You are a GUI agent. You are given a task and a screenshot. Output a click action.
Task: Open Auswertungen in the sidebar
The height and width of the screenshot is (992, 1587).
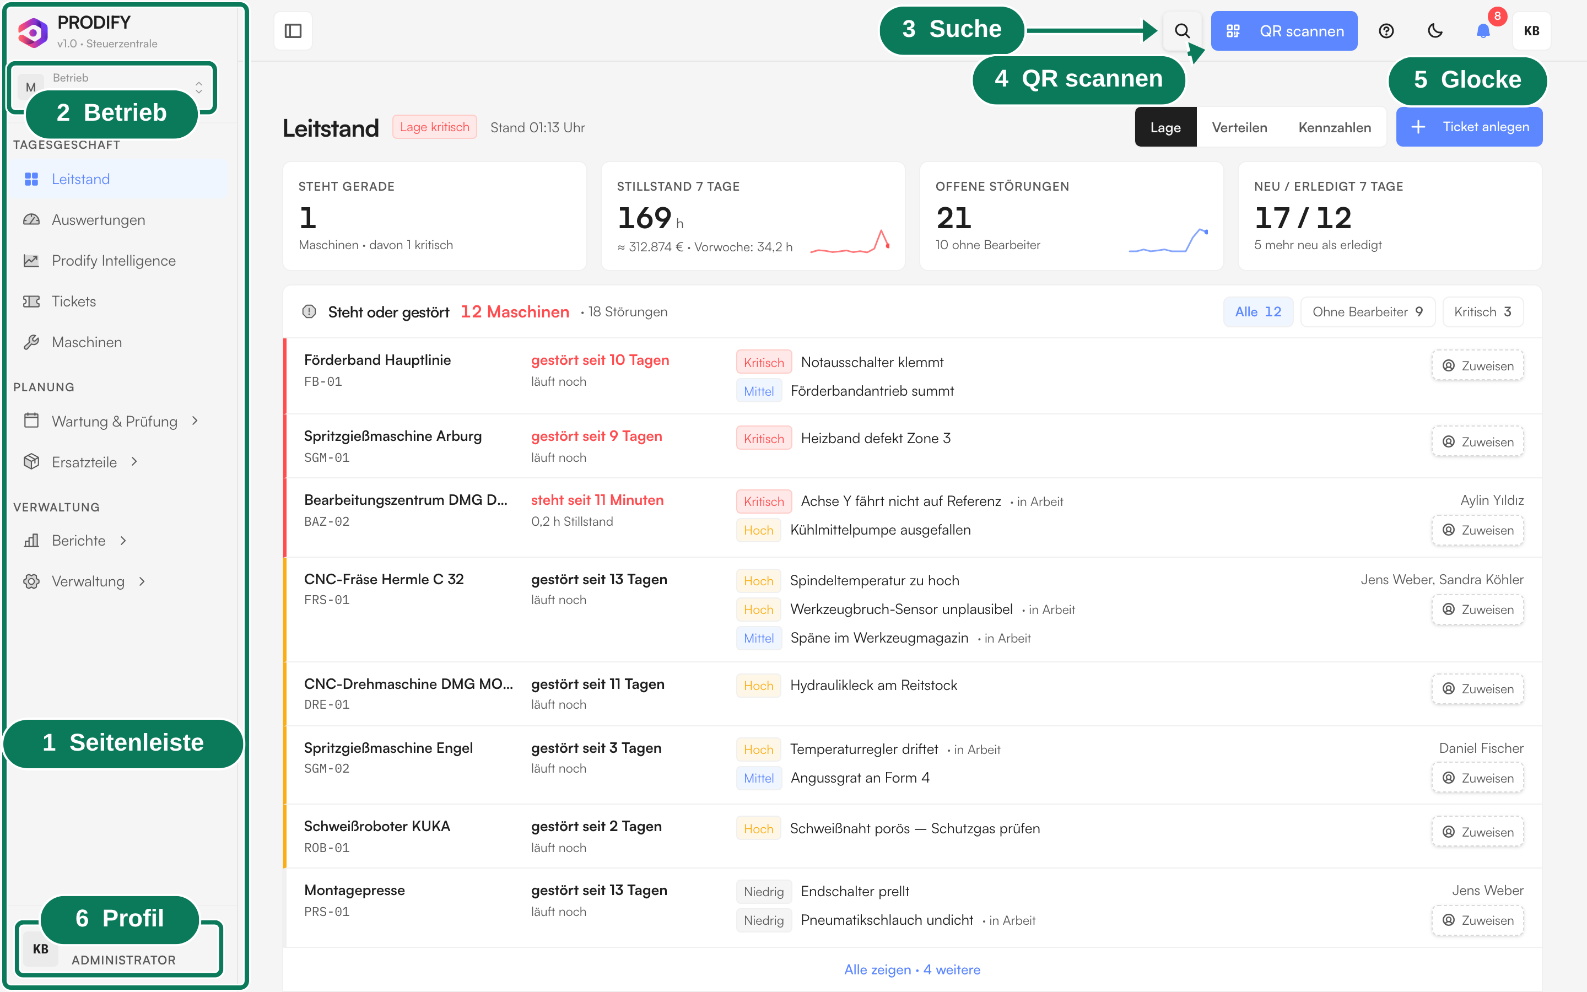pos(120,220)
